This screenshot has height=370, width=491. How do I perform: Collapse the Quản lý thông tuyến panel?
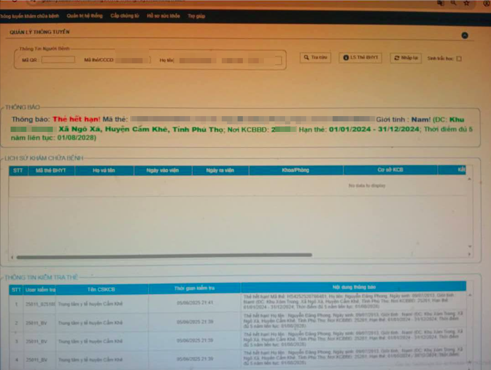465,35
